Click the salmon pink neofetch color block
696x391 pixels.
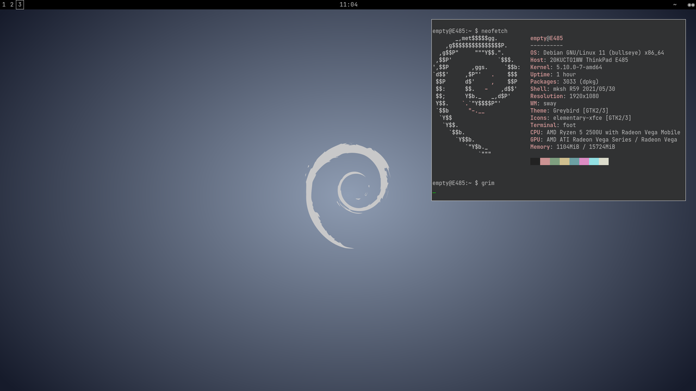coord(545,161)
